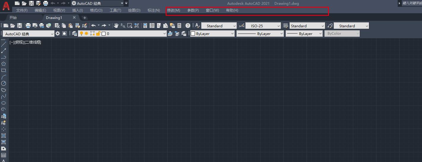Click the Make Block icon
This screenshot has width=422, height=162.
click(4, 123)
